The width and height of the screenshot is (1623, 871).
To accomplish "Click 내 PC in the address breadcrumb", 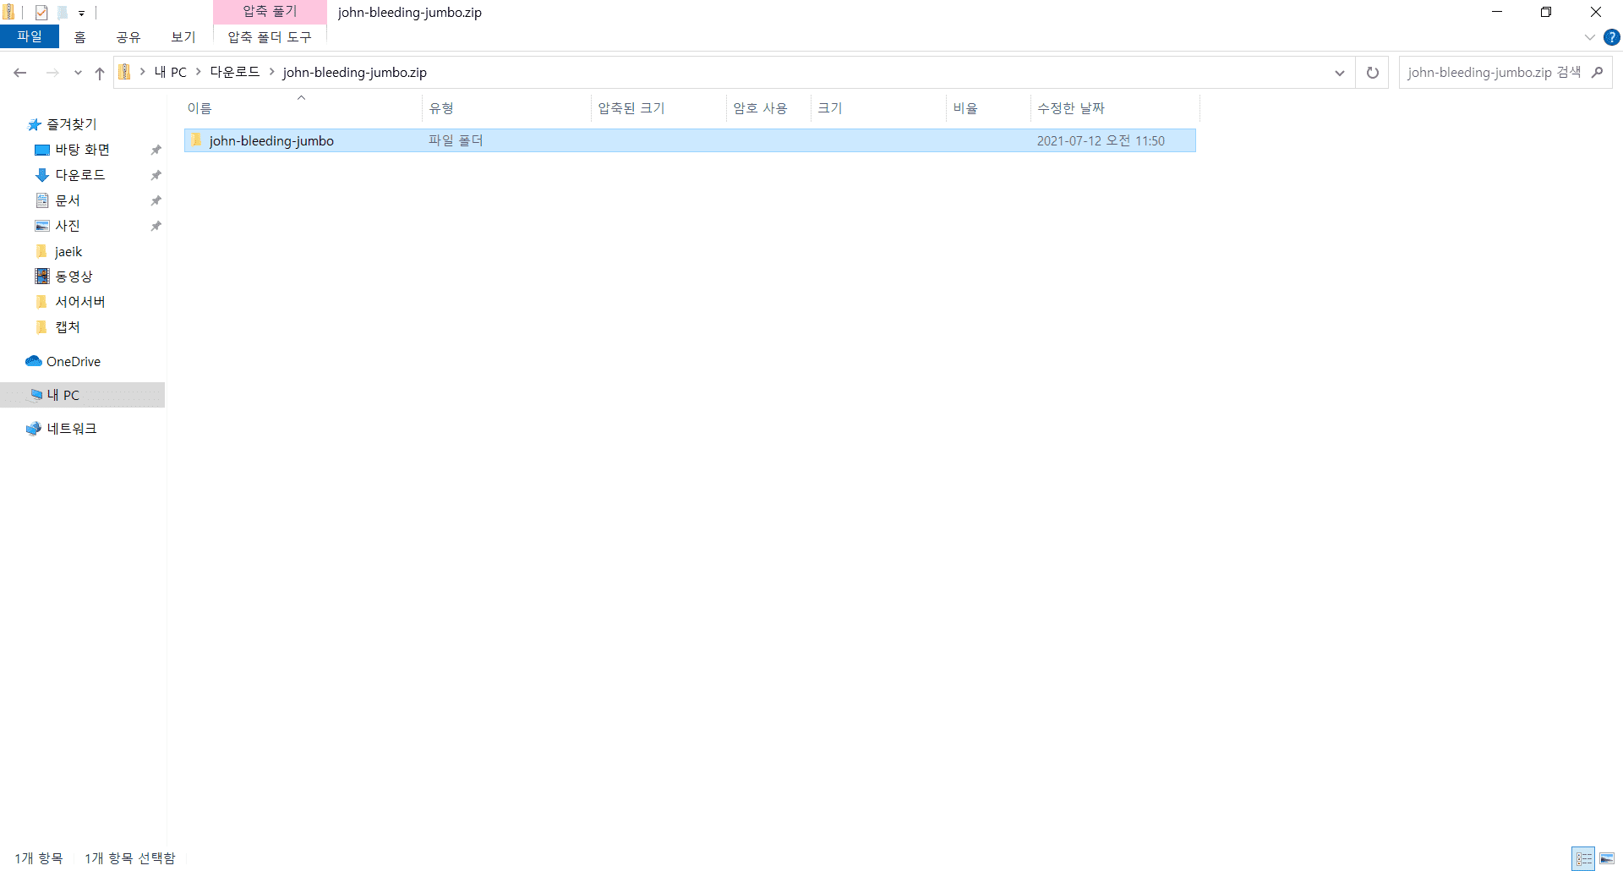I will pos(170,73).
